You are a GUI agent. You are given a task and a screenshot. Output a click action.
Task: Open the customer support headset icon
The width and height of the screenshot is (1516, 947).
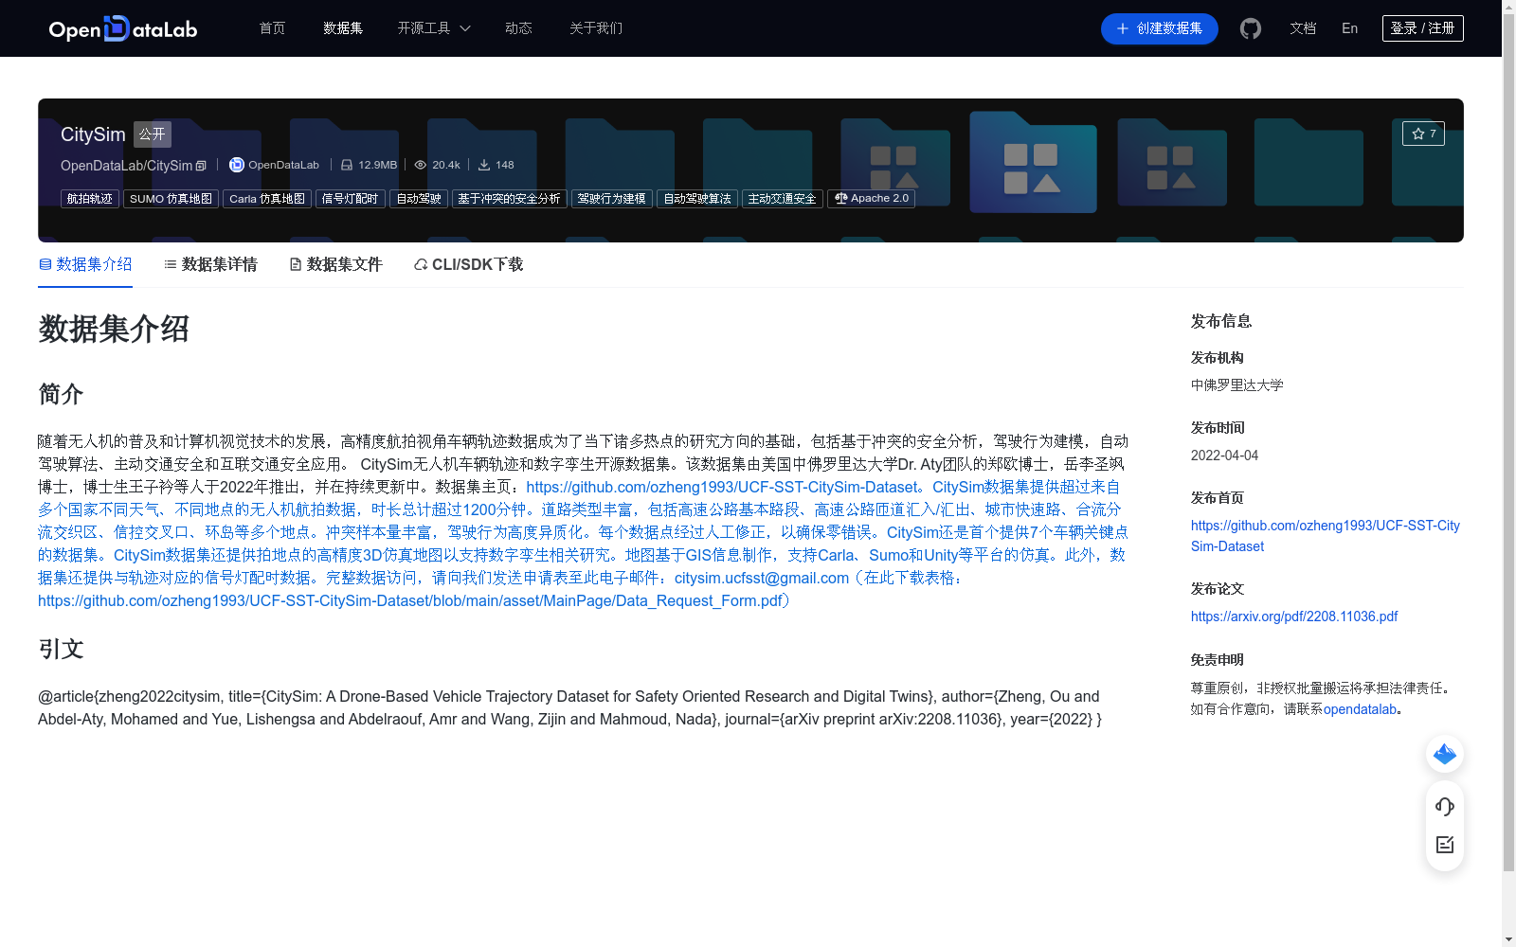pos(1444,807)
